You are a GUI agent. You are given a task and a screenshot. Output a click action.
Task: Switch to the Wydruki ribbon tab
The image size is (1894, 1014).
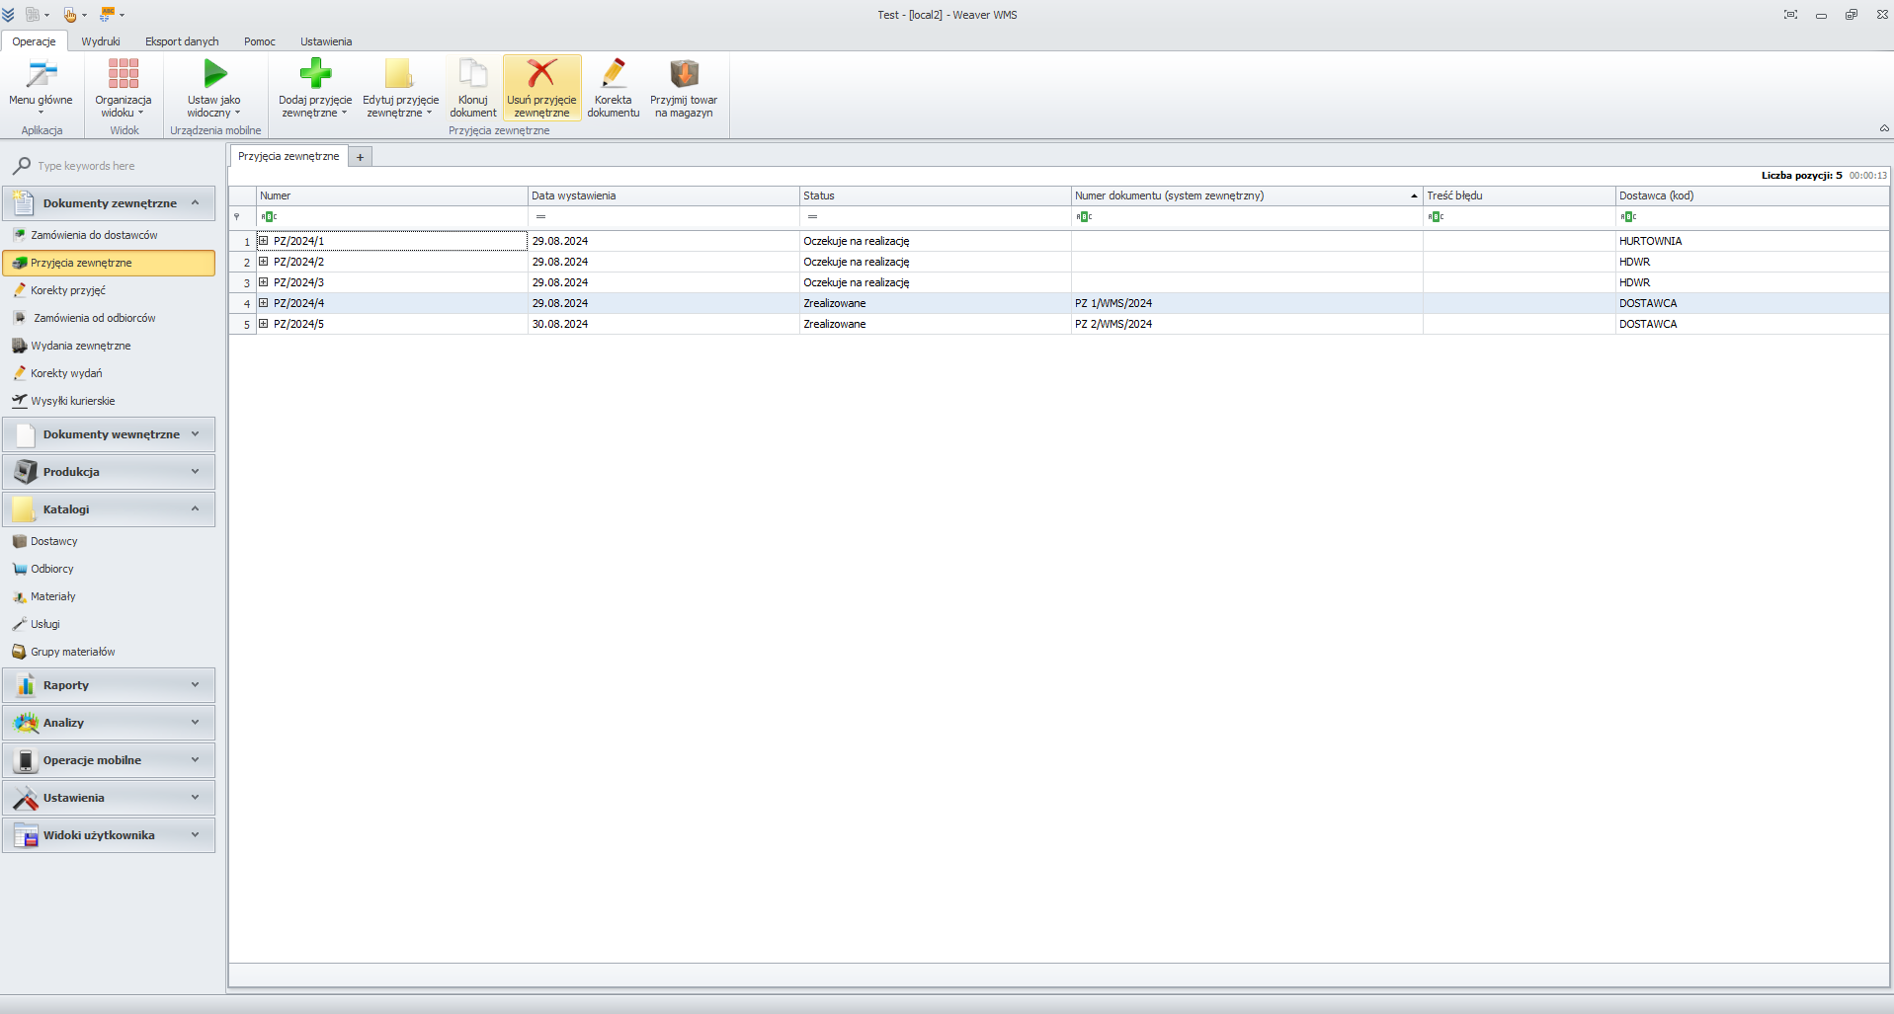pyautogui.click(x=101, y=41)
